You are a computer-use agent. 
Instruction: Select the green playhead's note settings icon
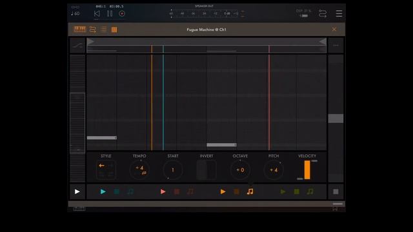(310, 191)
